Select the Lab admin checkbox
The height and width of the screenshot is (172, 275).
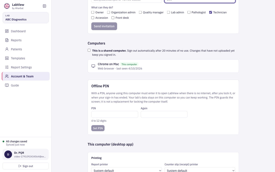168,12
